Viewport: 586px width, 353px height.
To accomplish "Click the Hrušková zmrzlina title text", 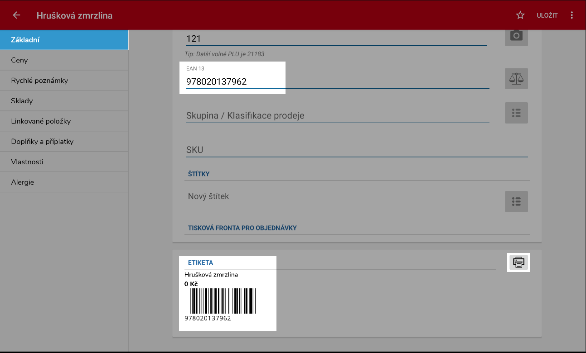I will tap(74, 15).
